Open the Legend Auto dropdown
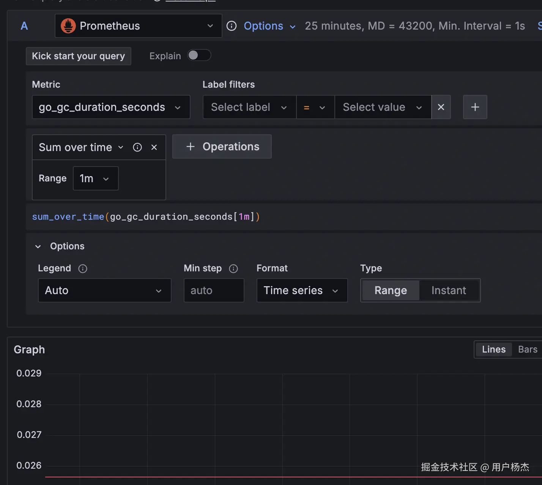This screenshot has height=485, width=542. pos(105,290)
